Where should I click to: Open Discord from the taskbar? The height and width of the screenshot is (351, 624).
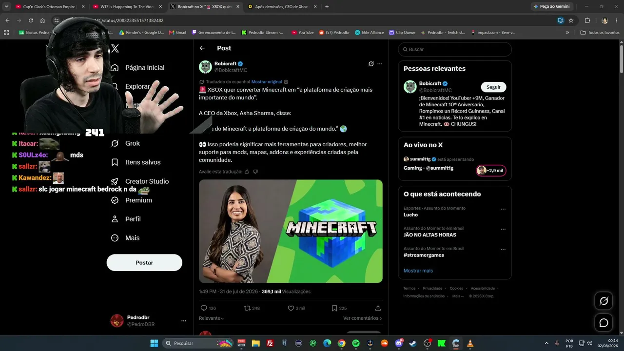399,343
